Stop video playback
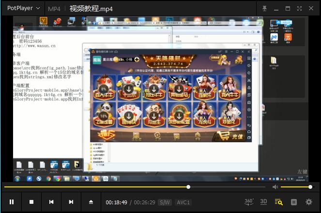 (x=31, y=202)
